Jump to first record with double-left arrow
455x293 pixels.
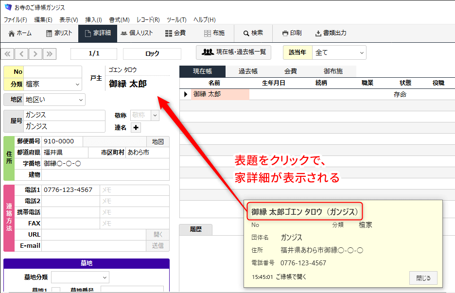pos(8,53)
